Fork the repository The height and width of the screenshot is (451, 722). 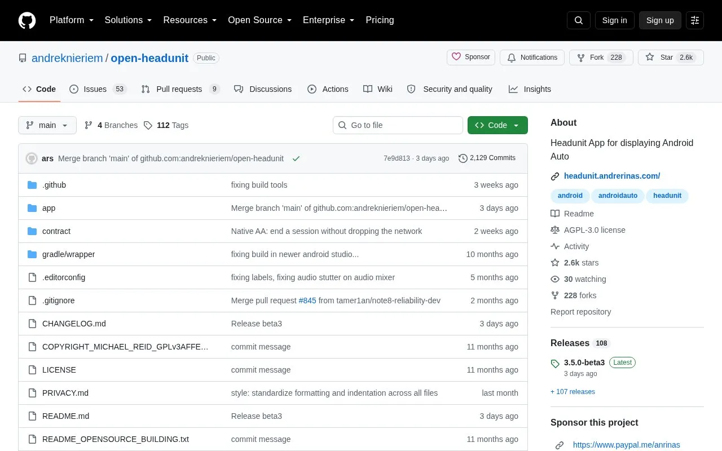click(x=601, y=58)
